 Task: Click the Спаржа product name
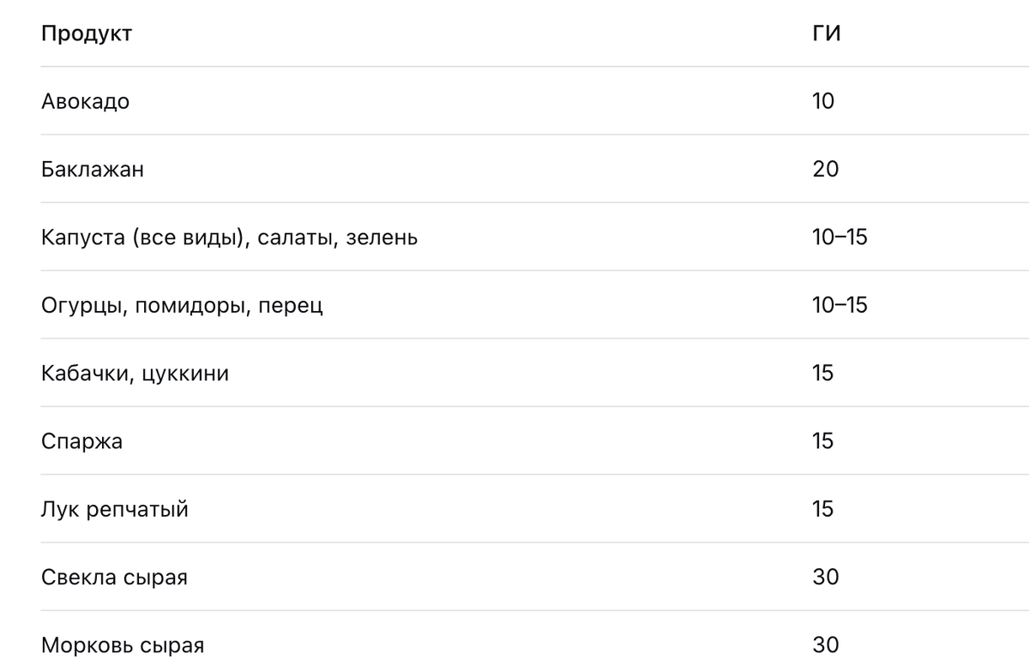[x=81, y=441]
